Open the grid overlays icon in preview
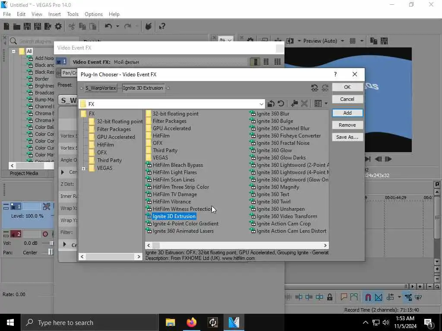442x331 pixels. point(353,41)
